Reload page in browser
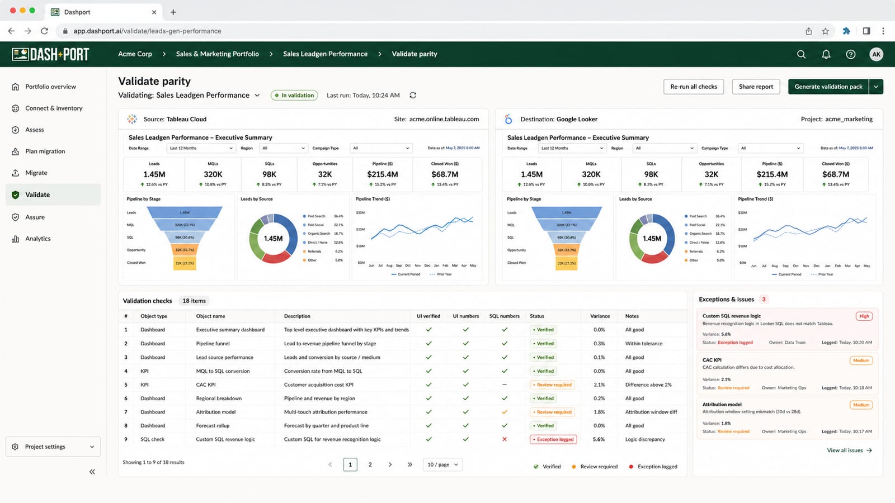Image resolution: width=895 pixels, height=503 pixels. pyautogui.click(x=44, y=31)
